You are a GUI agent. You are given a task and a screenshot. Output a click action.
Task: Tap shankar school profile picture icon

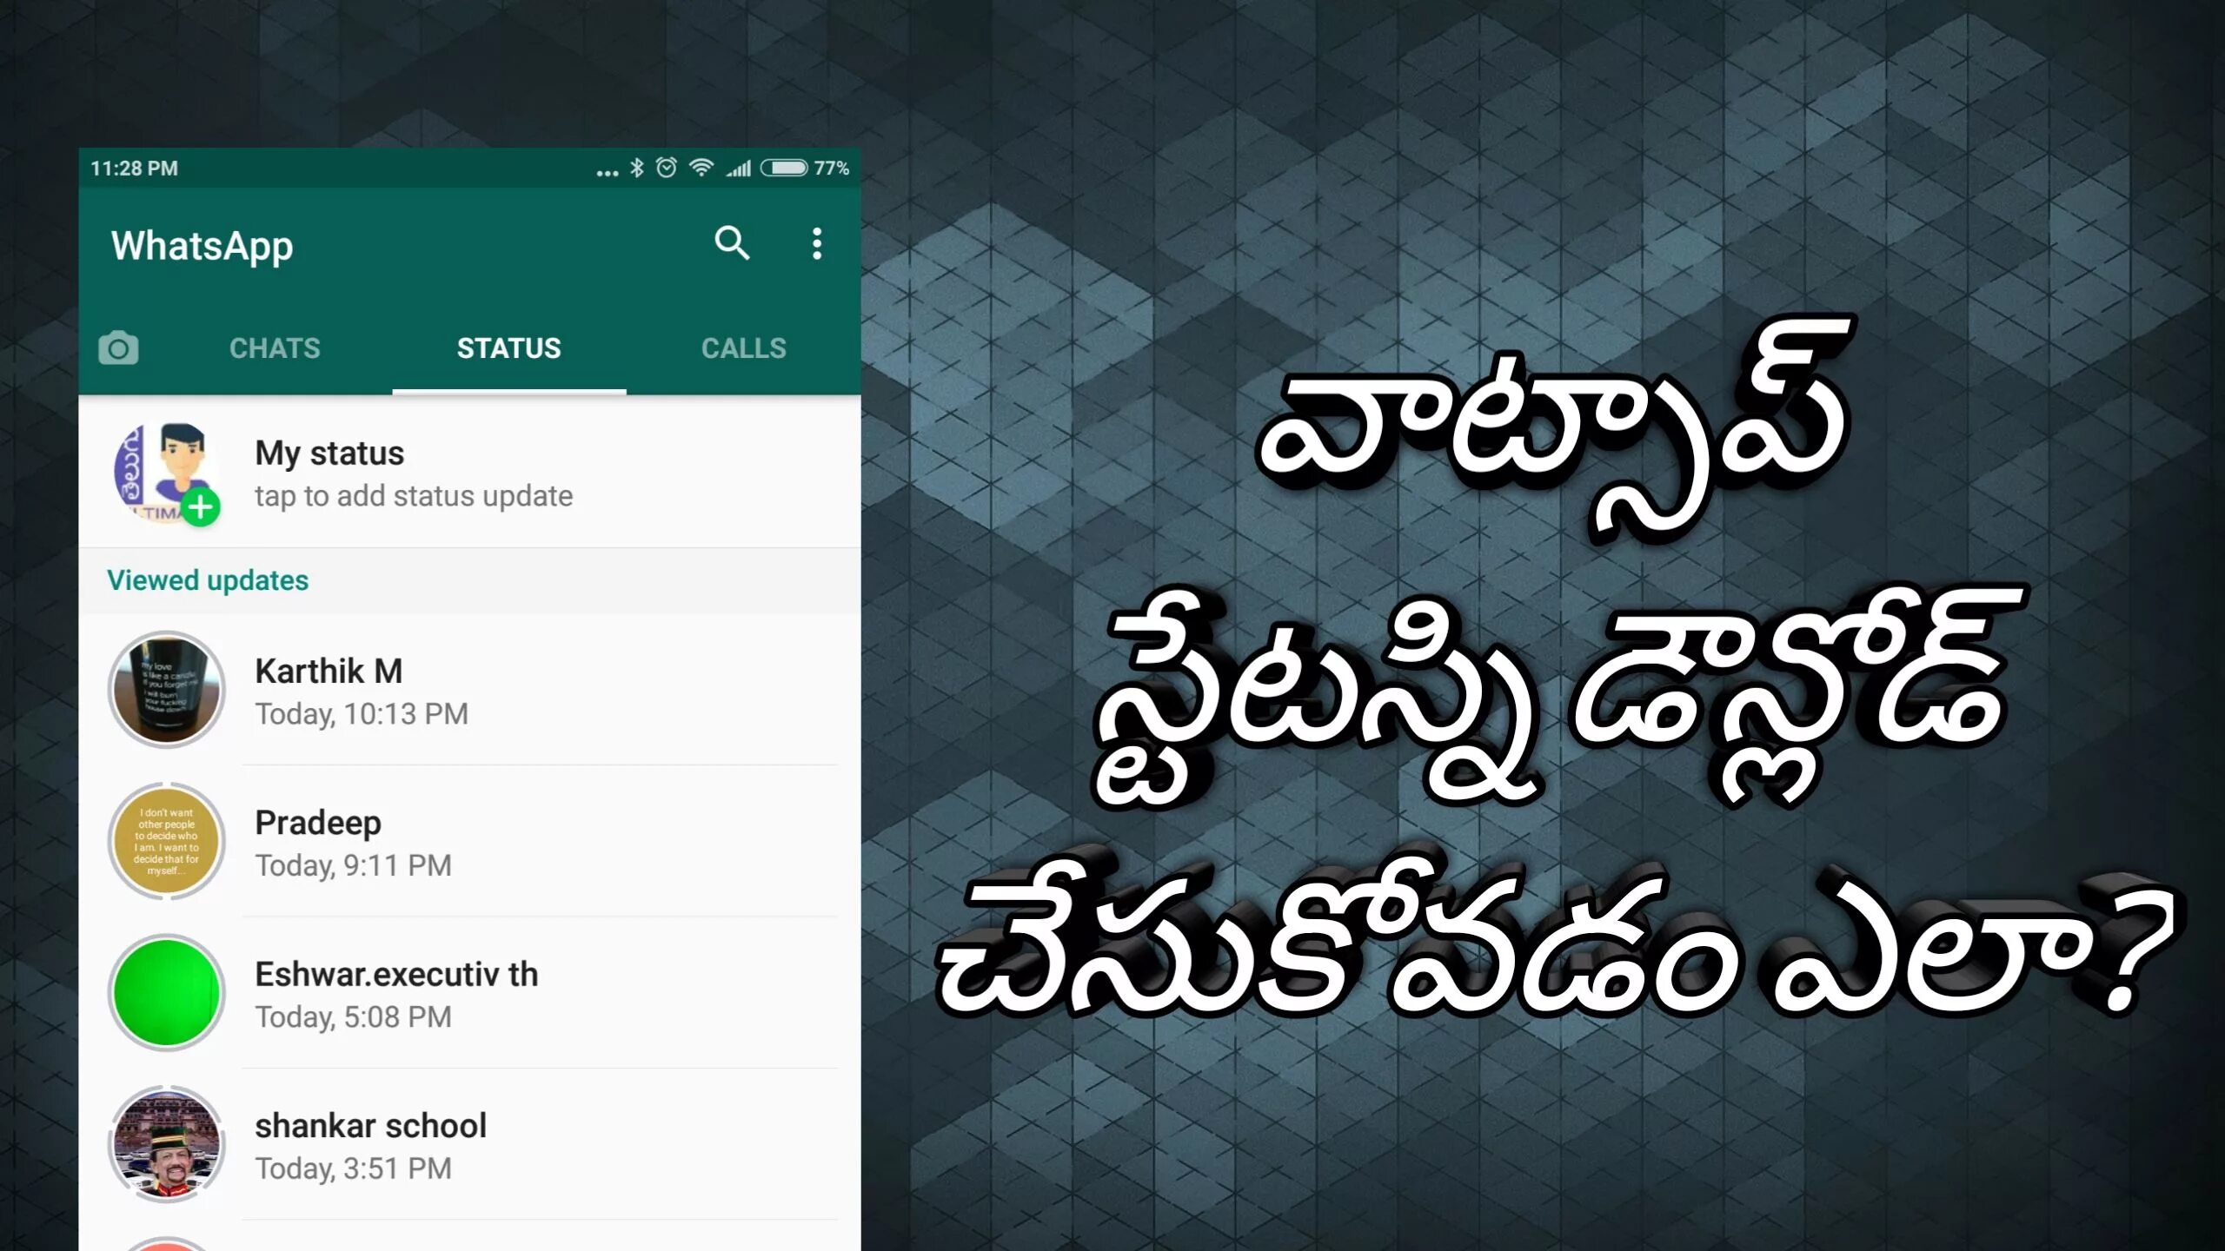(x=167, y=1144)
